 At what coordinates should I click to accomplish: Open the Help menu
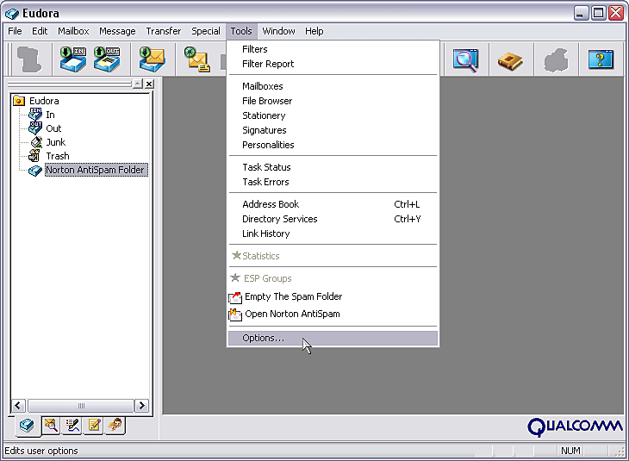coord(314,31)
